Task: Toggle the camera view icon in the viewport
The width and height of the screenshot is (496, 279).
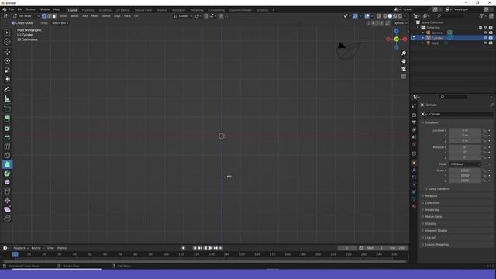Action: [404, 69]
